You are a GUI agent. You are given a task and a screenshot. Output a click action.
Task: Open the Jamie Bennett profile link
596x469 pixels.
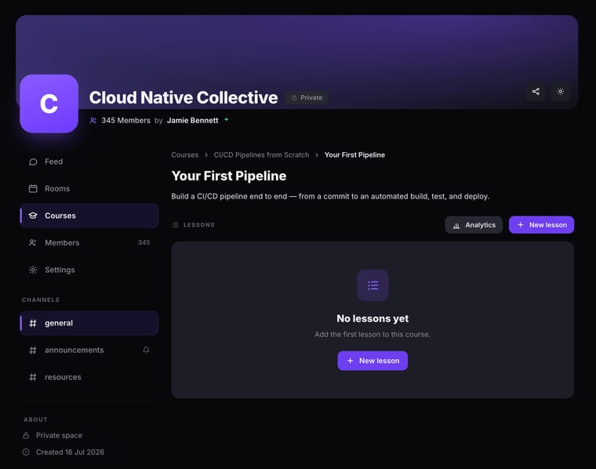193,121
